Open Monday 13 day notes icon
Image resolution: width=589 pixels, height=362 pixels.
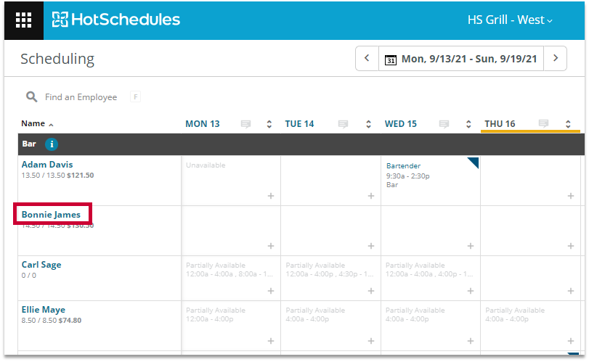[x=245, y=124]
